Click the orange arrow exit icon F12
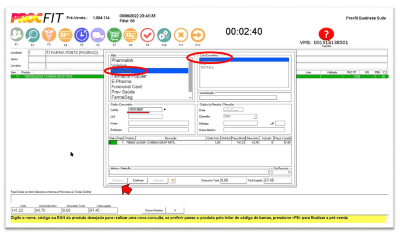 pyautogui.click(x=197, y=35)
